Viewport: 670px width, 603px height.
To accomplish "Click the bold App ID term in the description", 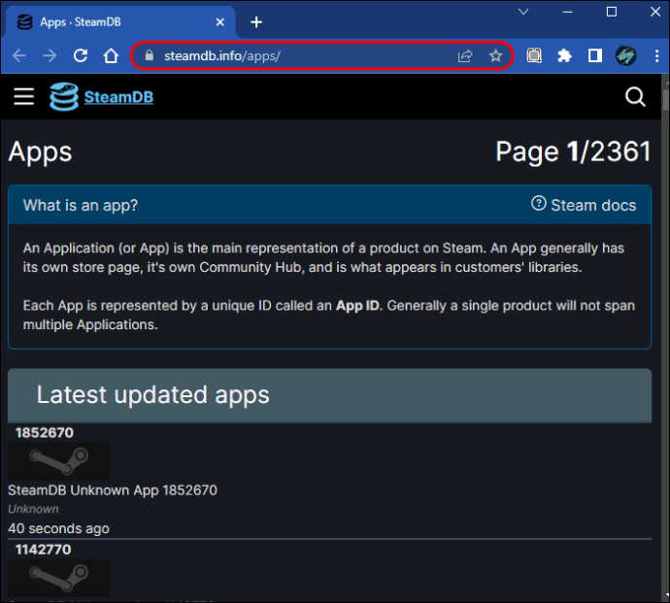I will pyautogui.click(x=357, y=306).
